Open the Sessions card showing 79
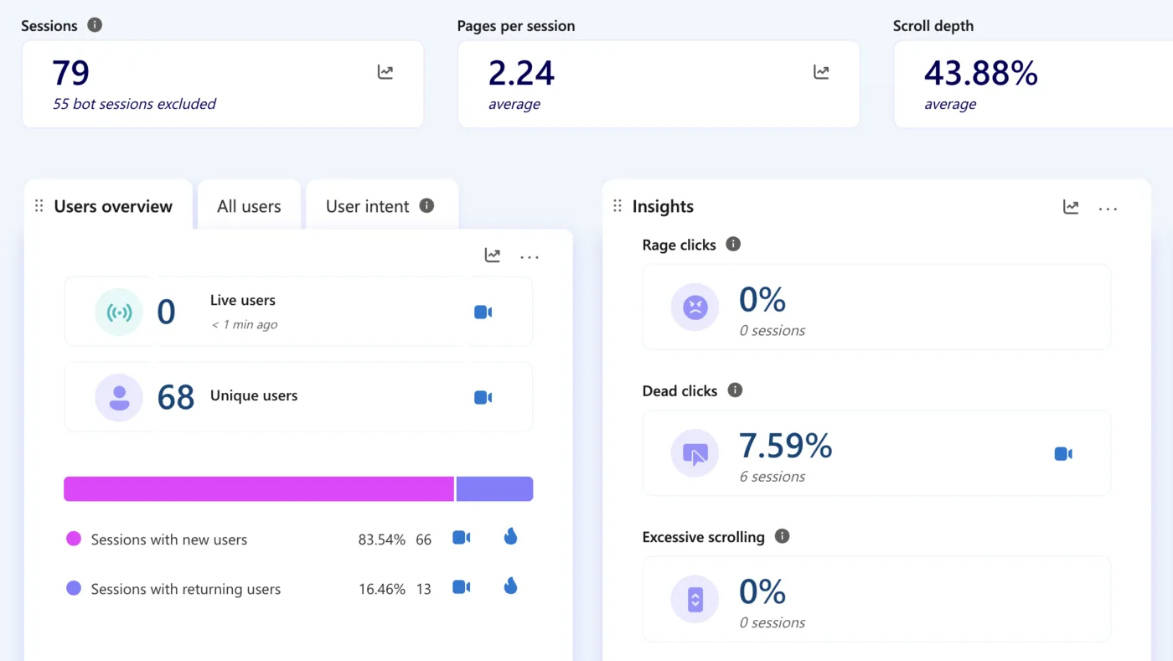Viewport: 1173px width, 661px height. point(223,84)
